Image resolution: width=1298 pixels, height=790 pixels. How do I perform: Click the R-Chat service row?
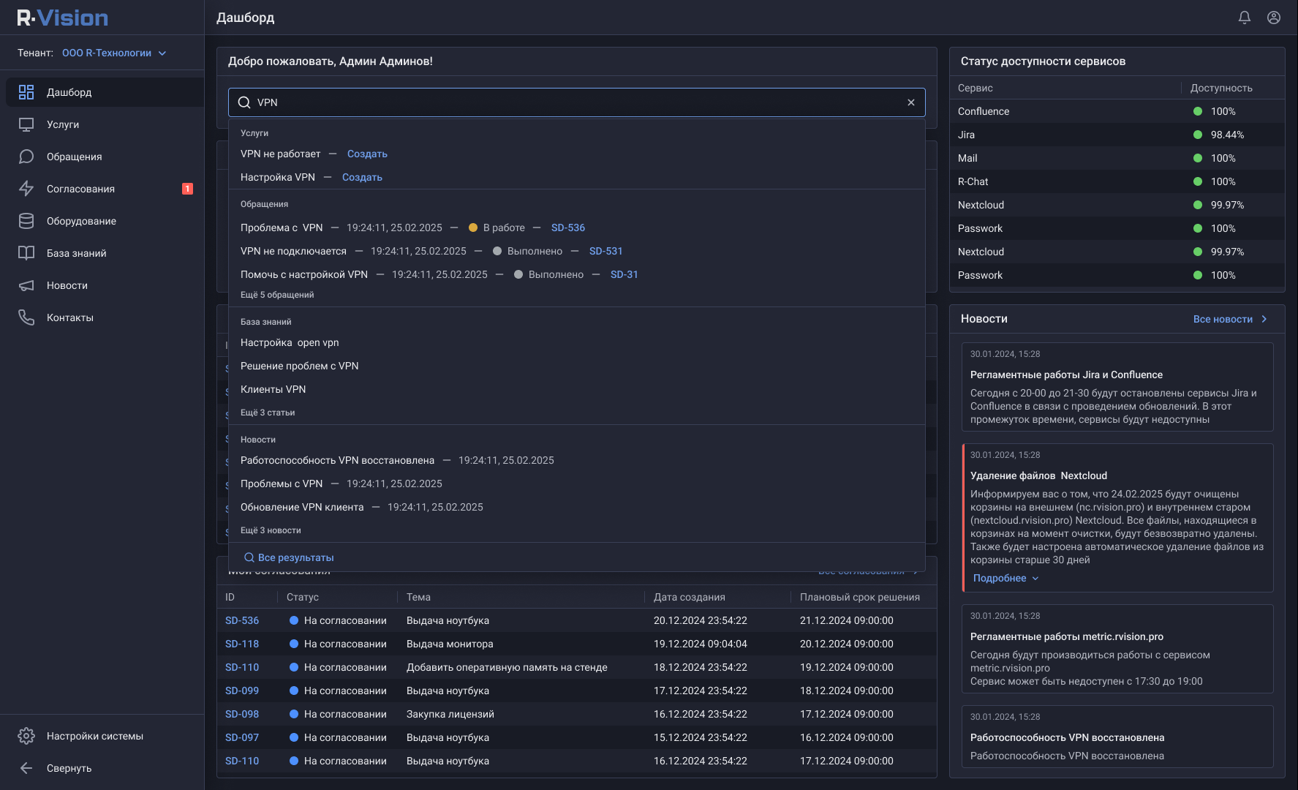(1117, 181)
